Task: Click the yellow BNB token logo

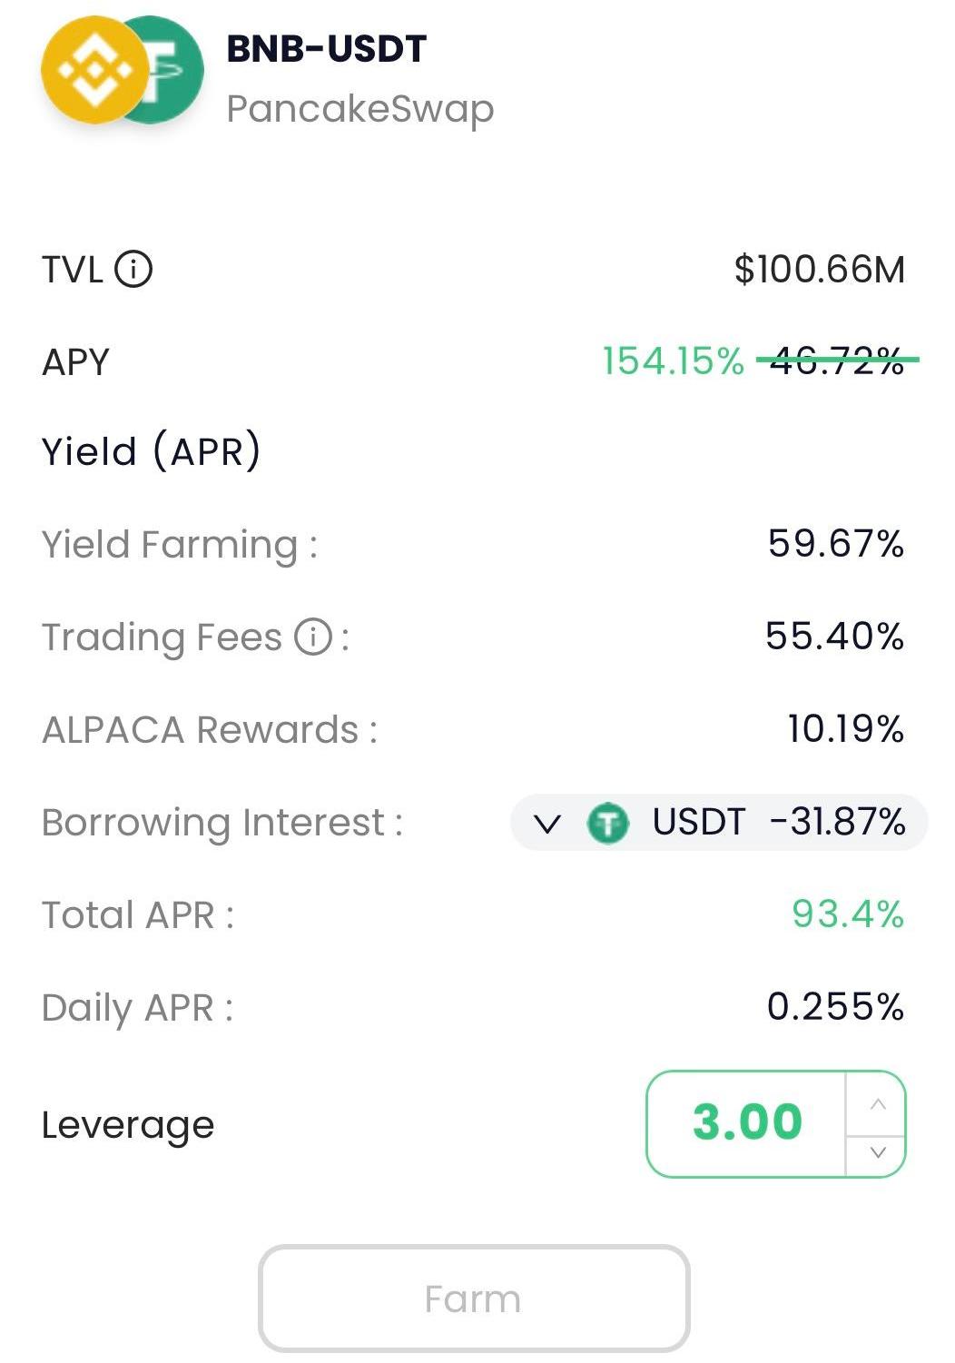Action: coord(94,71)
